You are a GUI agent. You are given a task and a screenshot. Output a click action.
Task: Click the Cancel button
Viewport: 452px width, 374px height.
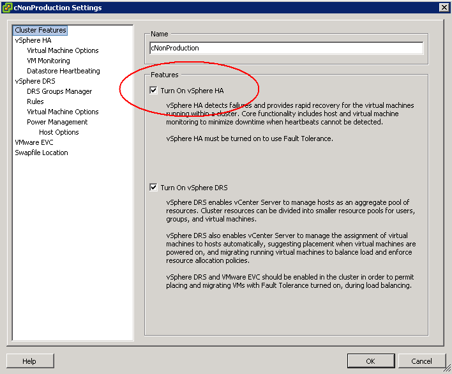422,361
